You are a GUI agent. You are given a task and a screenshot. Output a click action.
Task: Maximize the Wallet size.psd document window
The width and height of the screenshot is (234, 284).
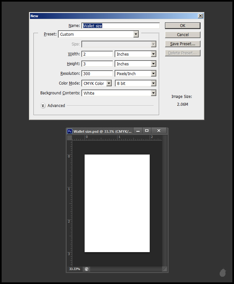(147, 131)
